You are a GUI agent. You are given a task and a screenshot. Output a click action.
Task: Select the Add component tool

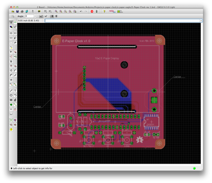(x=15, y=52)
